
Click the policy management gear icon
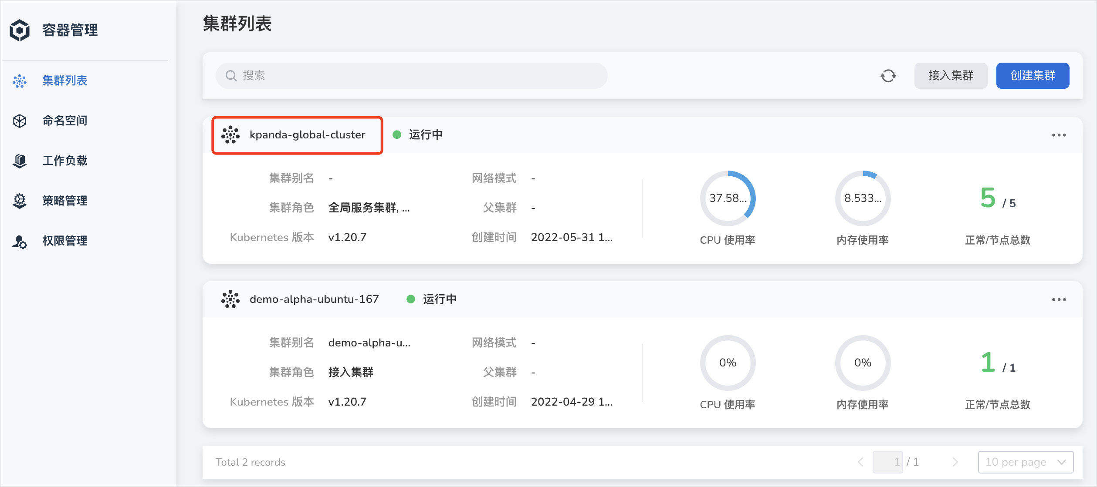pyautogui.click(x=20, y=201)
